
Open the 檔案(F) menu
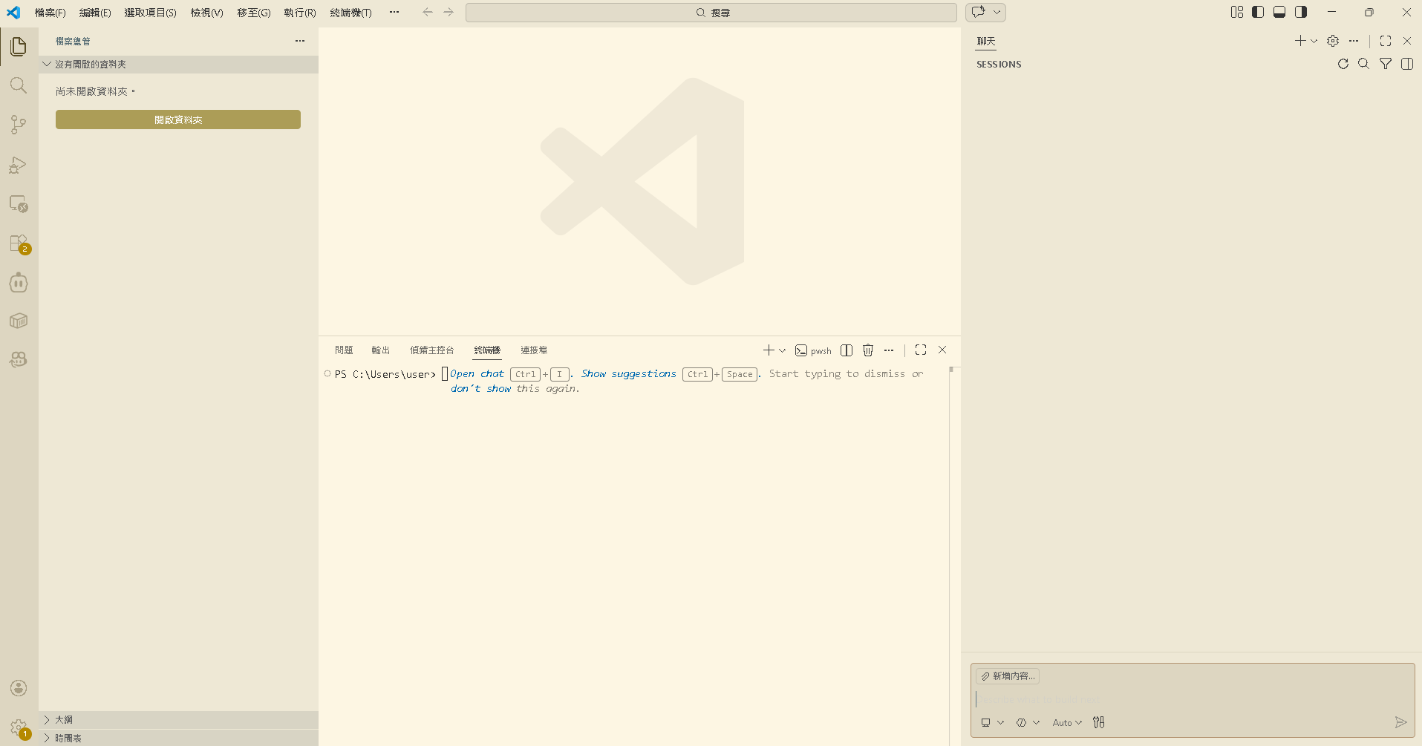pos(49,12)
